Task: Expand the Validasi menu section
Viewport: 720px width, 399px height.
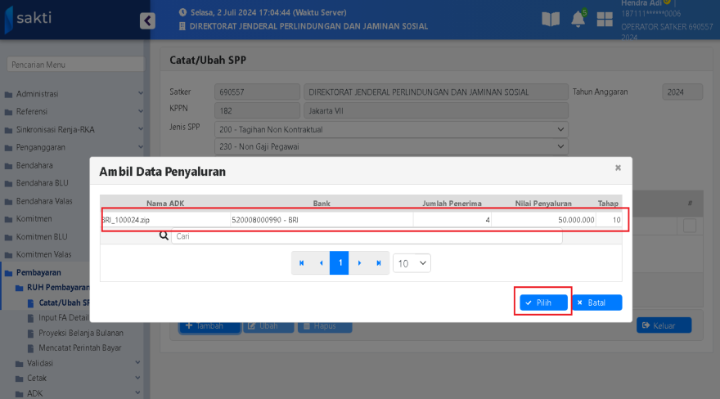Action: (72, 362)
